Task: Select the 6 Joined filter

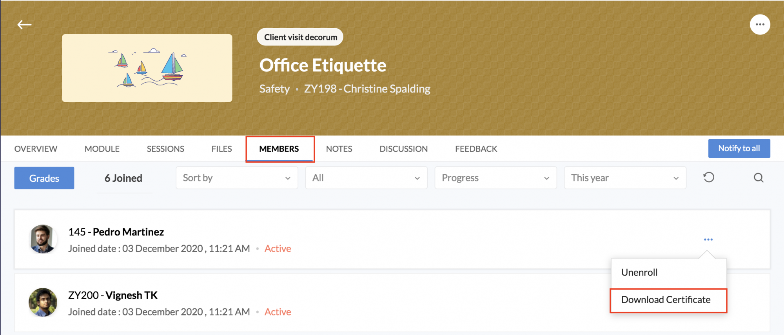Action: (x=123, y=178)
